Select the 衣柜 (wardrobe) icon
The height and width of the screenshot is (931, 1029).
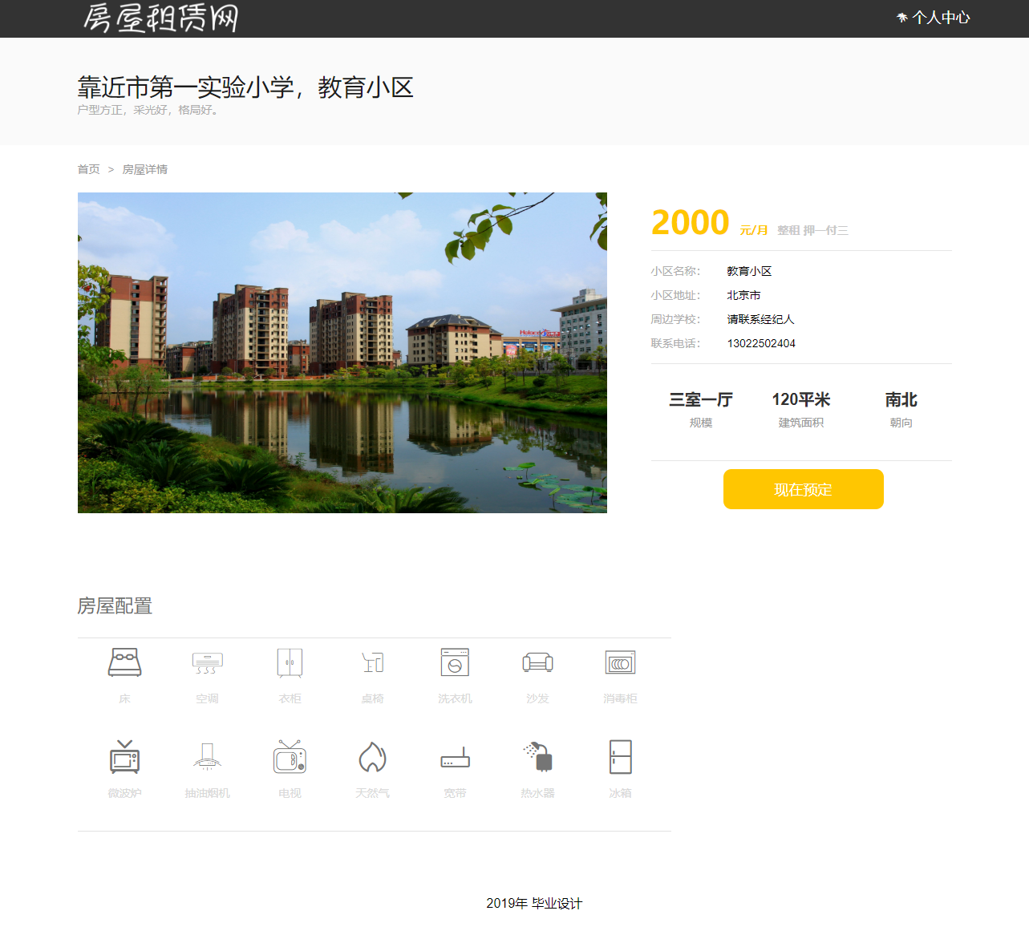click(x=290, y=662)
